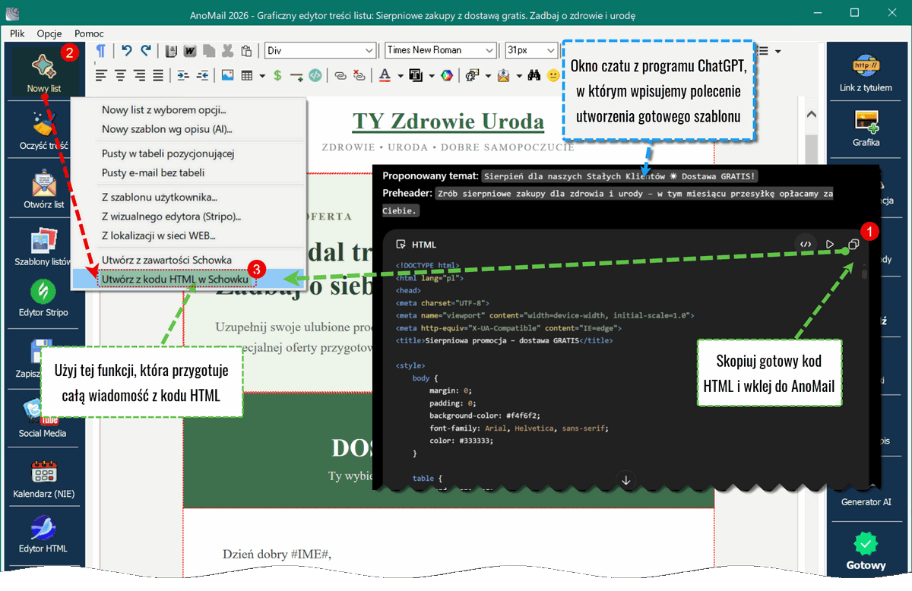The width and height of the screenshot is (912, 591).
Task: Click the paste from Word icon
Action: point(190,51)
